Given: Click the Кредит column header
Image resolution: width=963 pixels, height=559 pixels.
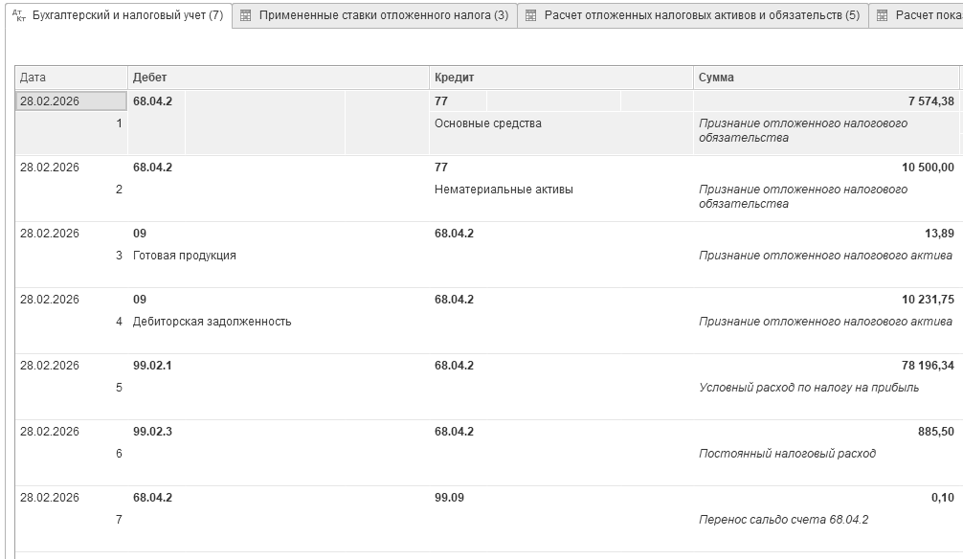Looking at the screenshot, I should tap(561, 78).
